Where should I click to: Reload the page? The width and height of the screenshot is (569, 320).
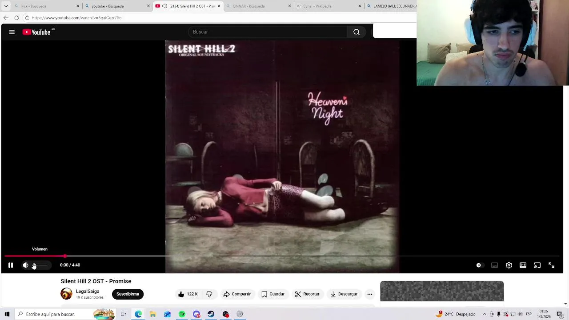tap(16, 18)
